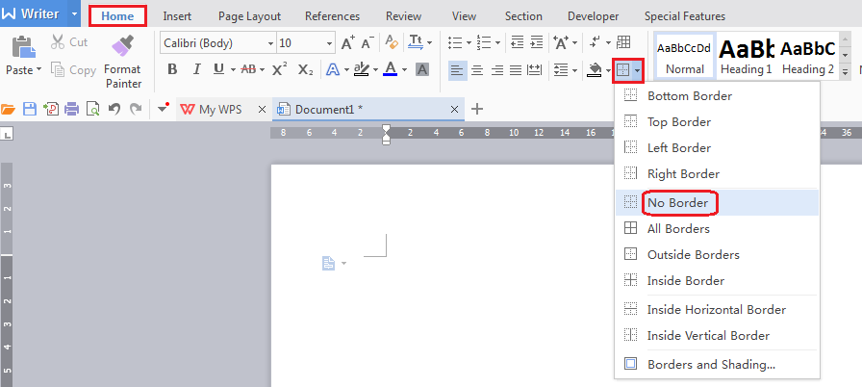Open Borders and Shading dialog
This screenshot has height=387, width=862.
pyautogui.click(x=711, y=365)
